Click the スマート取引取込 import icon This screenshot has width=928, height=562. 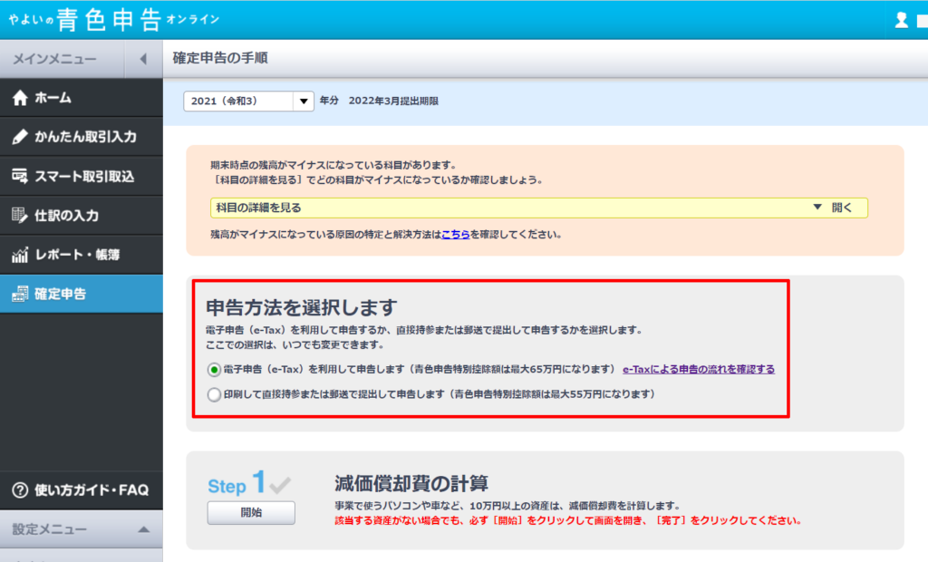coord(20,176)
